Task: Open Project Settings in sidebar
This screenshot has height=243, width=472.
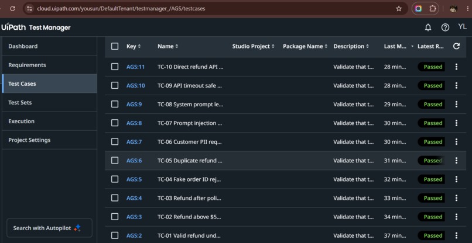Action: pos(49,140)
